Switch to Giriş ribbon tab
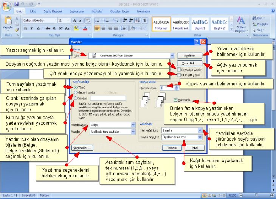 click(19, 11)
